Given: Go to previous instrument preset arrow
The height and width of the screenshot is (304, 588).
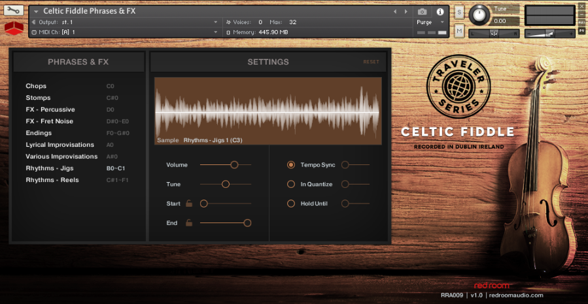Looking at the screenshot, I should coord(395,12).
